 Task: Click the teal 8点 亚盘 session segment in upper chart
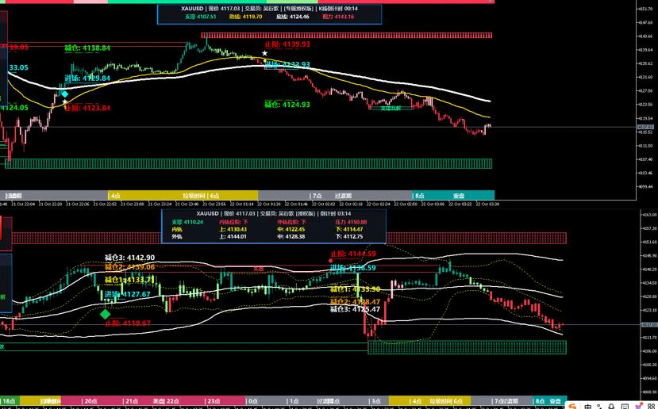click(x=453, y=195)
